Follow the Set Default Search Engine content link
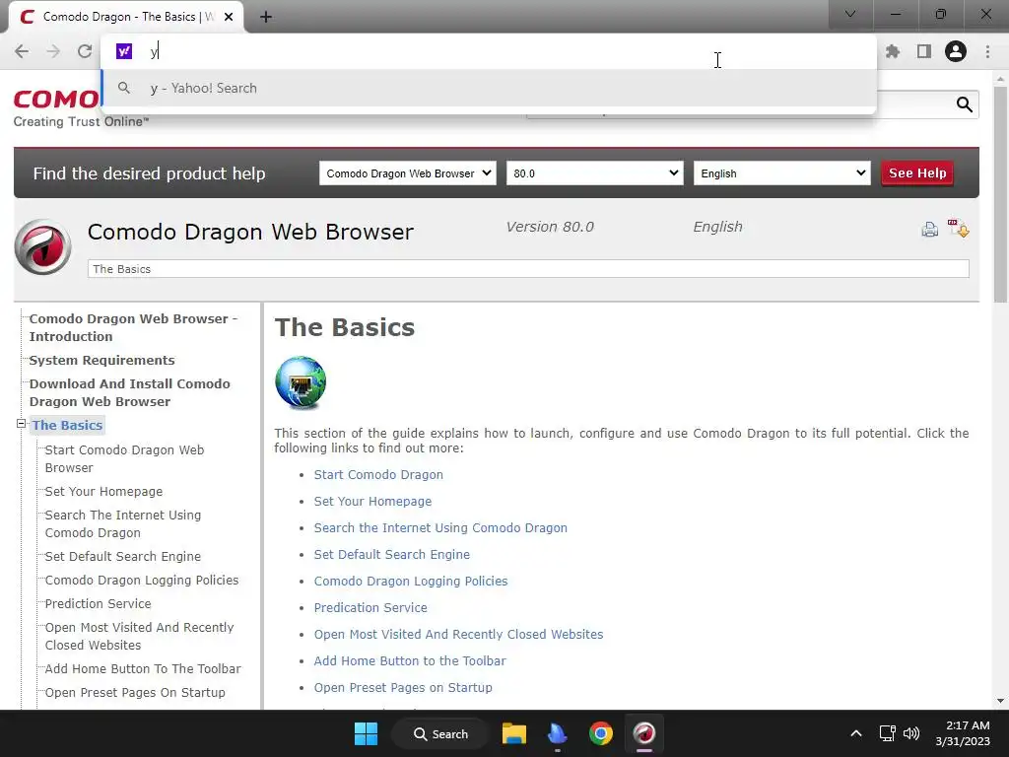The height and width of the screenshot is (757, 1009). click(x=392, y=555)
